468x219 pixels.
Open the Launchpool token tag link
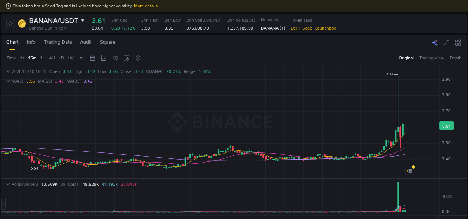tap(326, 28)
